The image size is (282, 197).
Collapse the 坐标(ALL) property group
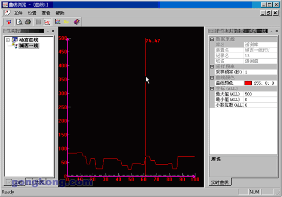point(212,89)
